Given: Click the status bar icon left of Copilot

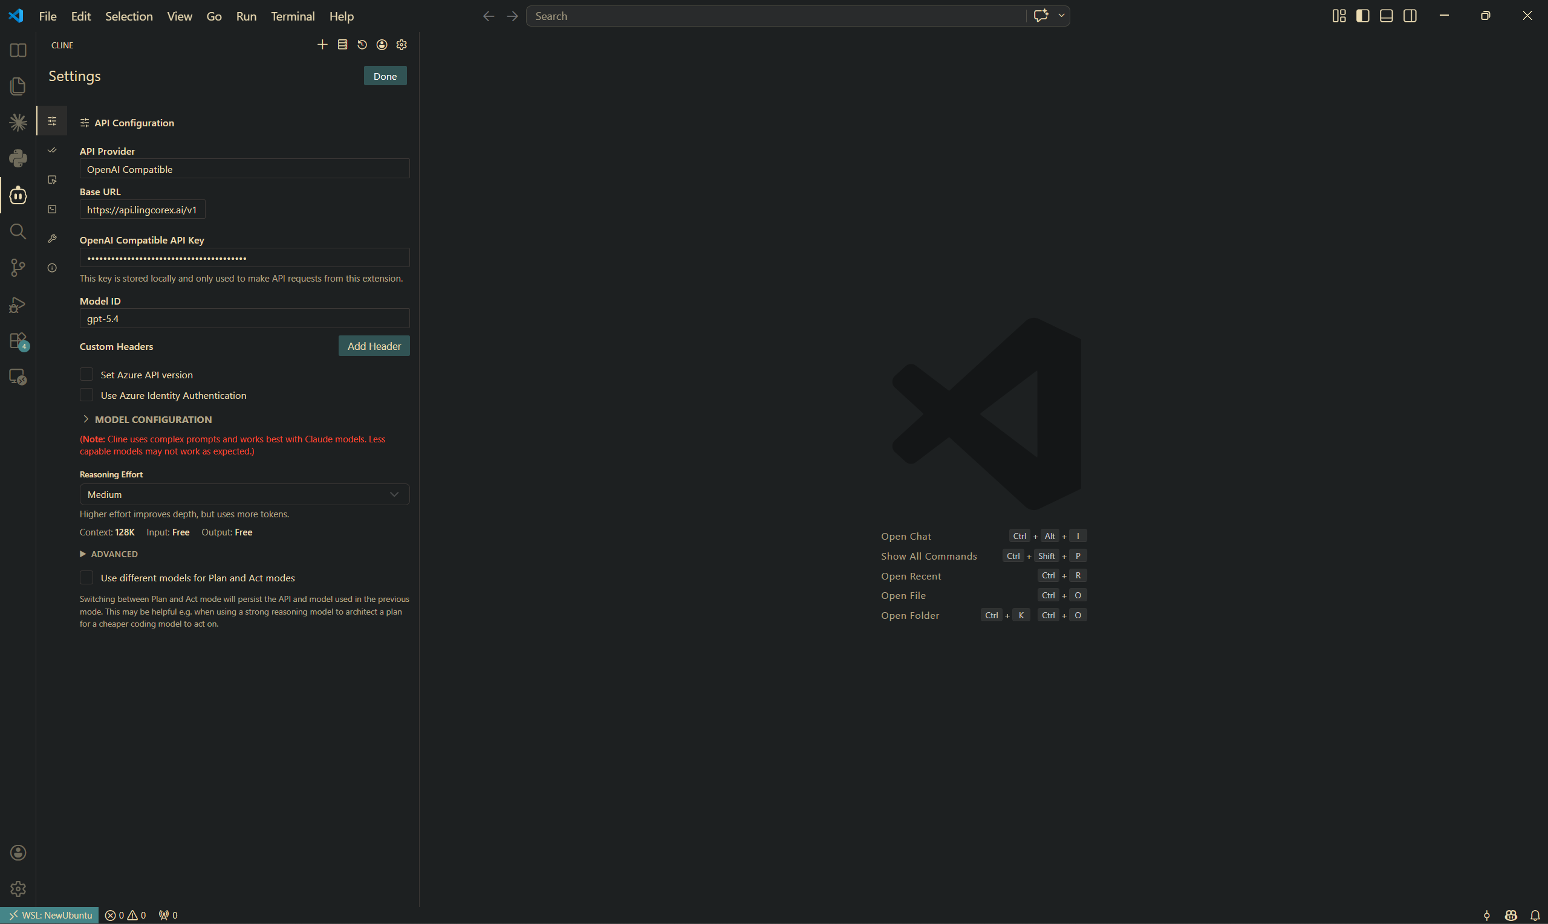Looking at the screenshot, I should (1487, 915).
